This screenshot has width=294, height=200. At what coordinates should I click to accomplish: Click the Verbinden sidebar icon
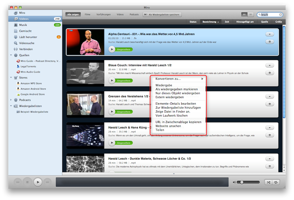pos(16,49)
